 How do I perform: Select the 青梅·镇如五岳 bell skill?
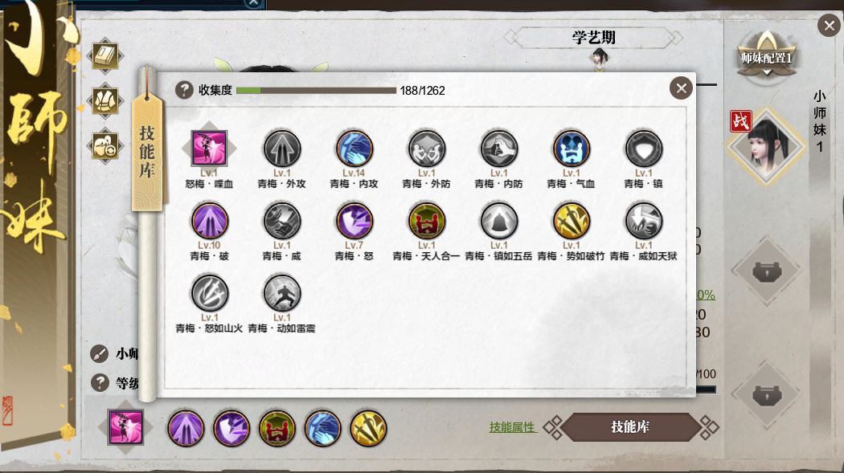(499, 221)
